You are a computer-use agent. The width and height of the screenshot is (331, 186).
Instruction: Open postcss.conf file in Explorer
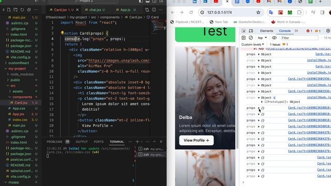[22, 160]
